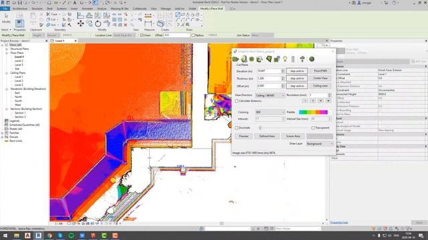Image resolution: width=428 pixels, height=240 pixels.
Task: Click the Preview button
Action: (x=243, y=136)
